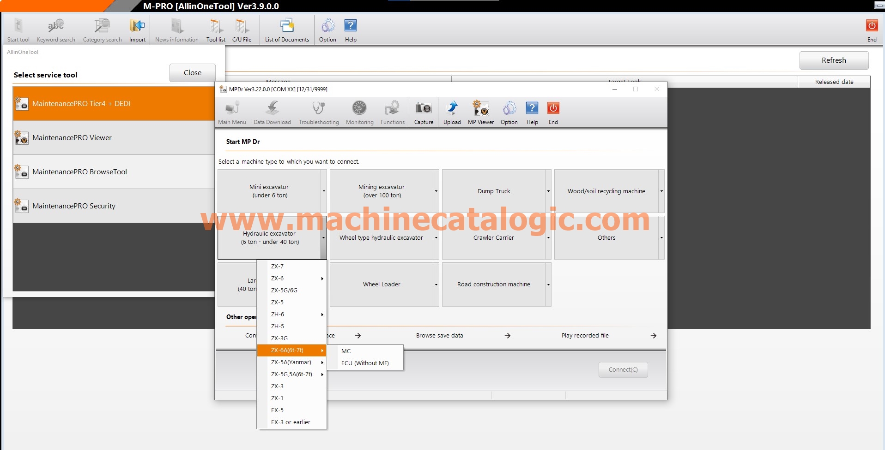The height and width of the screenshot is (450, 885).
Task: Expand Wood/soil recycling machine dropdown arrow
Action: 661,191
